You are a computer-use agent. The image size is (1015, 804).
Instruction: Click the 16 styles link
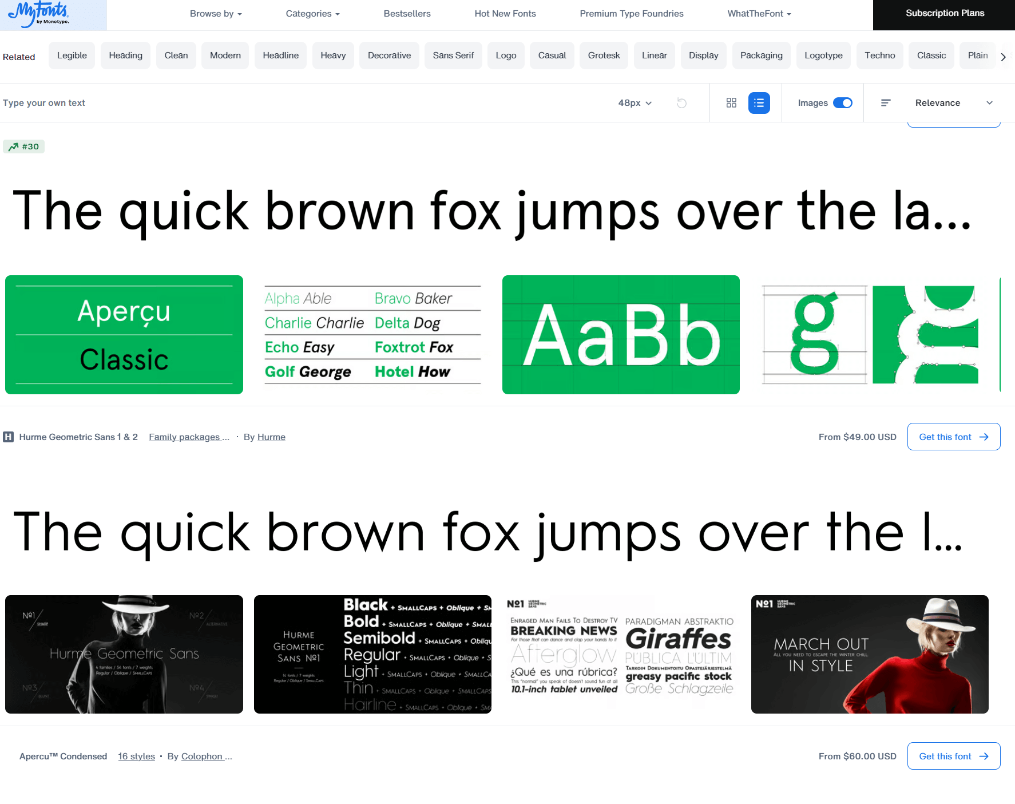point(136,757)
